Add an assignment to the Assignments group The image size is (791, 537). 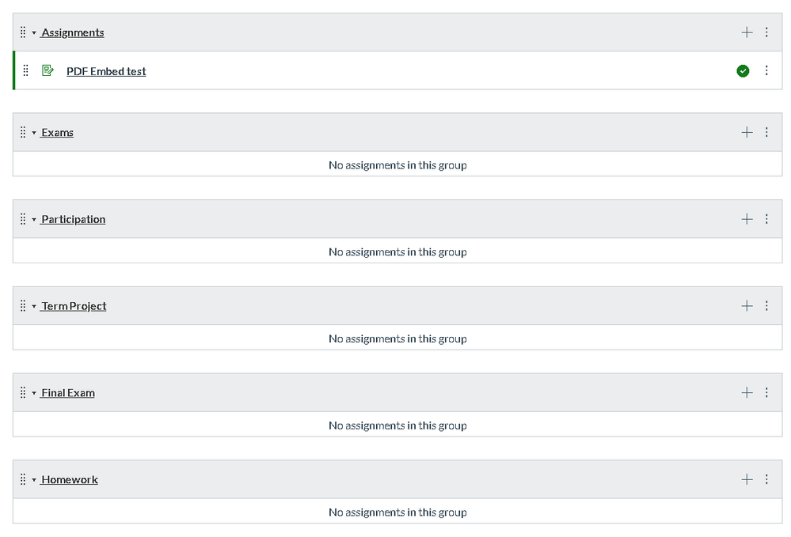[747, 32]
